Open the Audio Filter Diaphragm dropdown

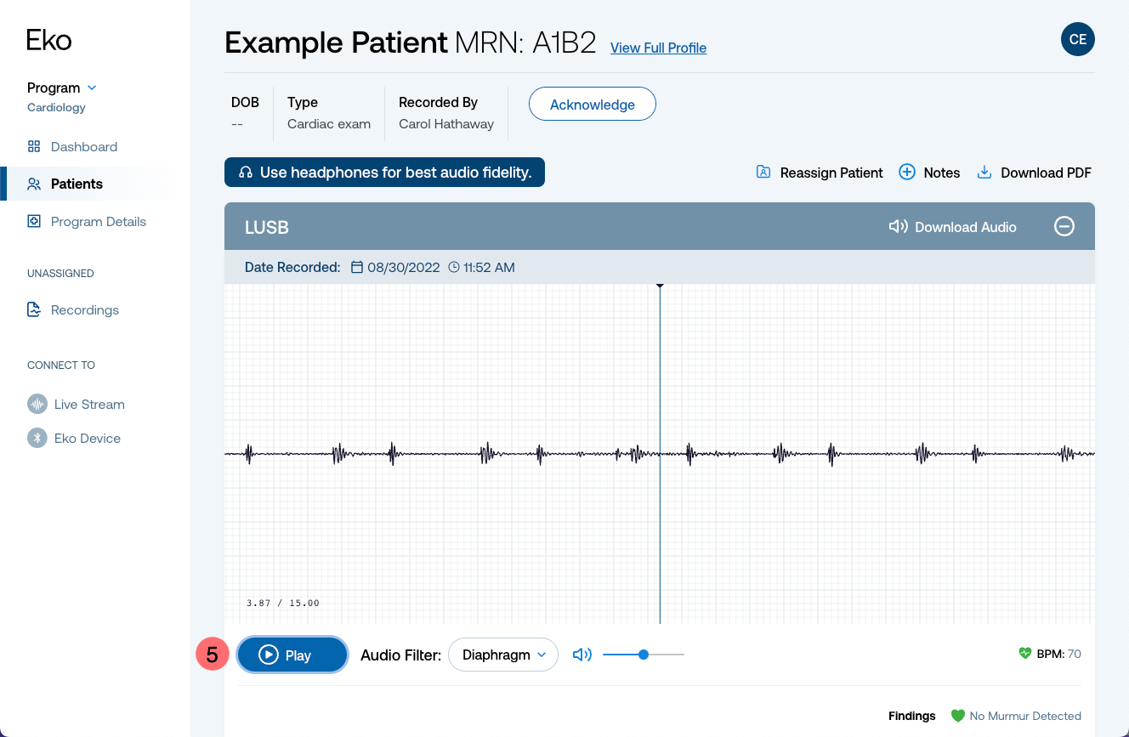point(503,655)
